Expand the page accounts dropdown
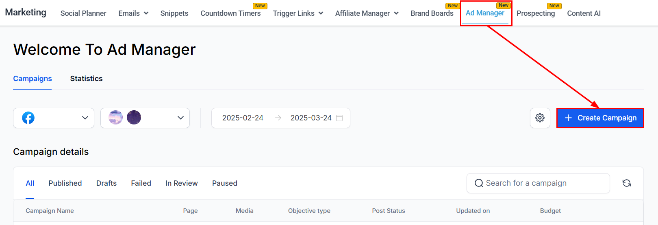 145,118
